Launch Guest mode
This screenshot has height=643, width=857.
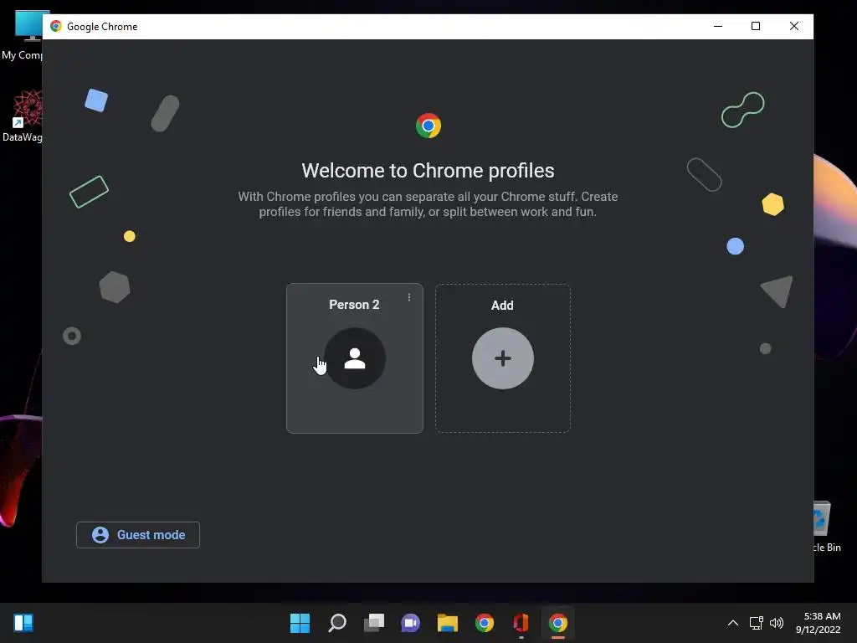(138, 535)
